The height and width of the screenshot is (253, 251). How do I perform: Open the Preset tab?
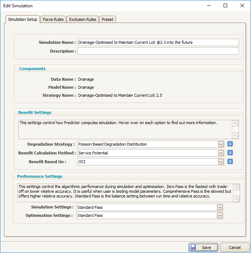pos(107,19)
